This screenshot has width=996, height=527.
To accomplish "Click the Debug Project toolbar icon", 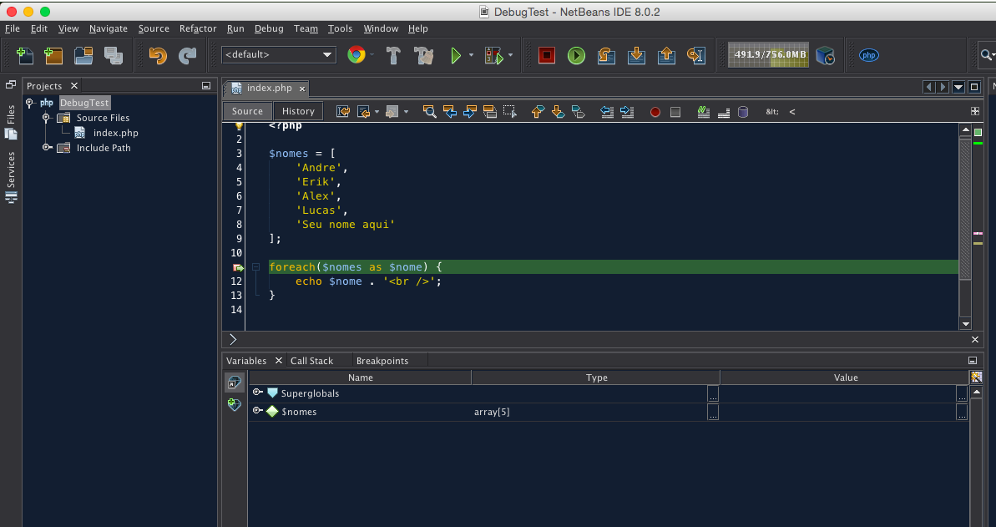I will click(493, 55).
